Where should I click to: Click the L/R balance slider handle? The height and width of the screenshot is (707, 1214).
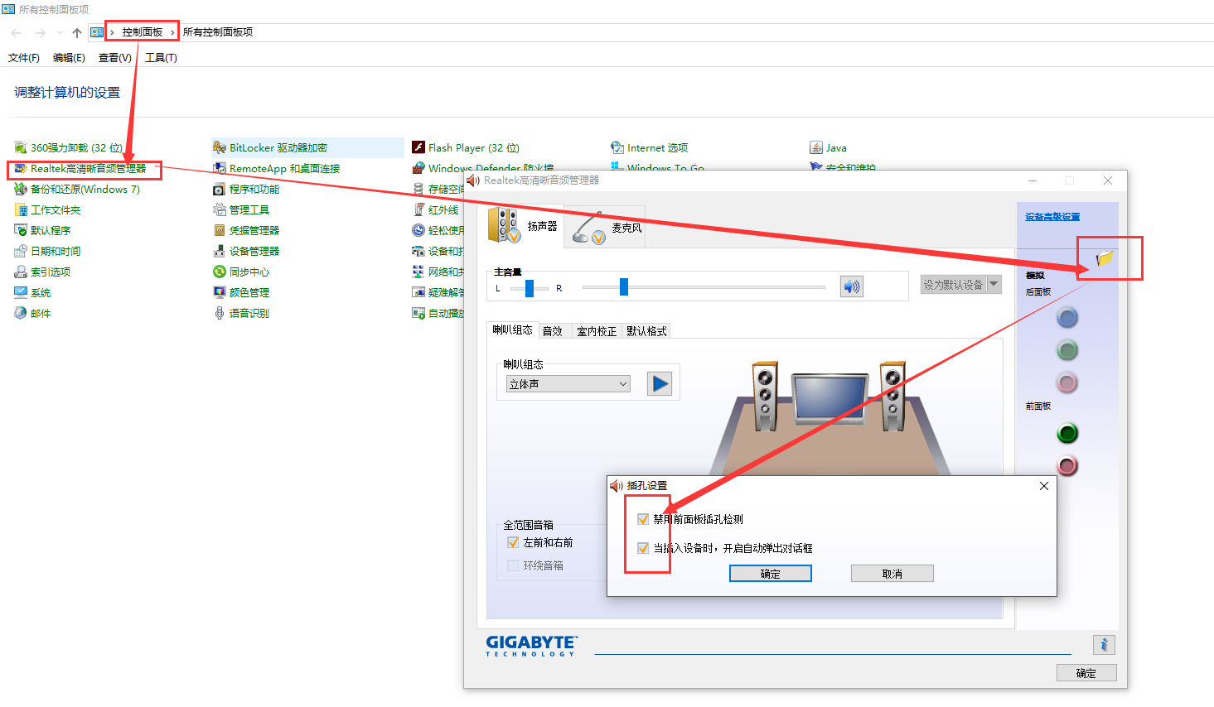pos(530,288)
